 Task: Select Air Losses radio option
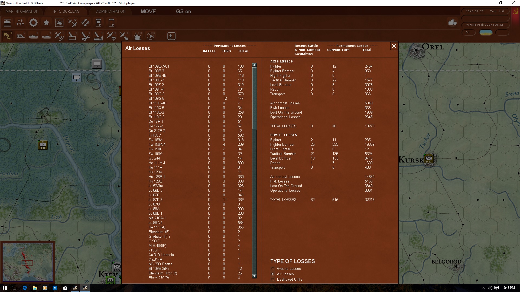click(x=273, y=274)
